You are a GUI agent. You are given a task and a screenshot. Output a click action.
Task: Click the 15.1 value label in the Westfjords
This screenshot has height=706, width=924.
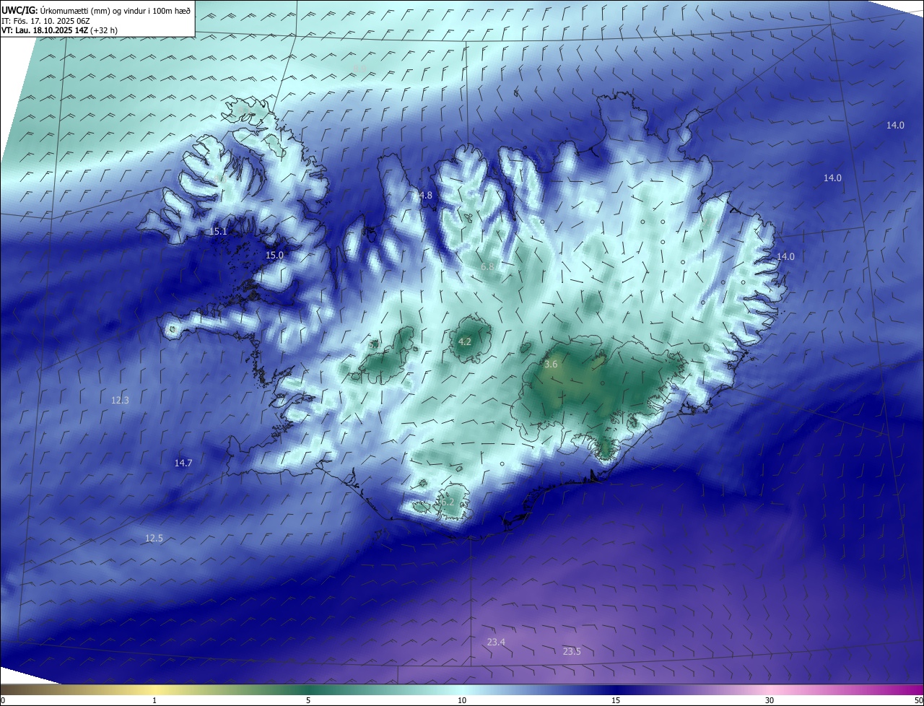click(219, 232)
